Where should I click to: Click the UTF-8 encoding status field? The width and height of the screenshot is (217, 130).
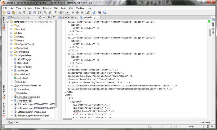click(x=175, y=127)
